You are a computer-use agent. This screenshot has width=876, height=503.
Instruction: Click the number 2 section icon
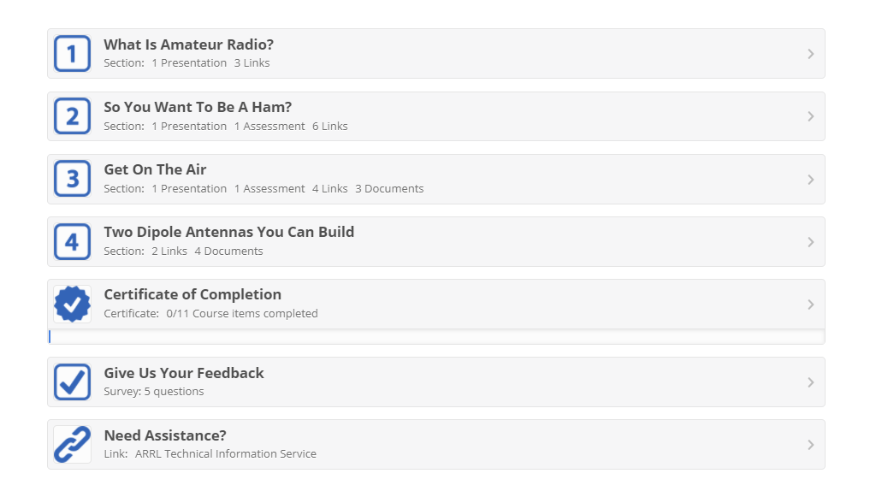coord(72,116)
